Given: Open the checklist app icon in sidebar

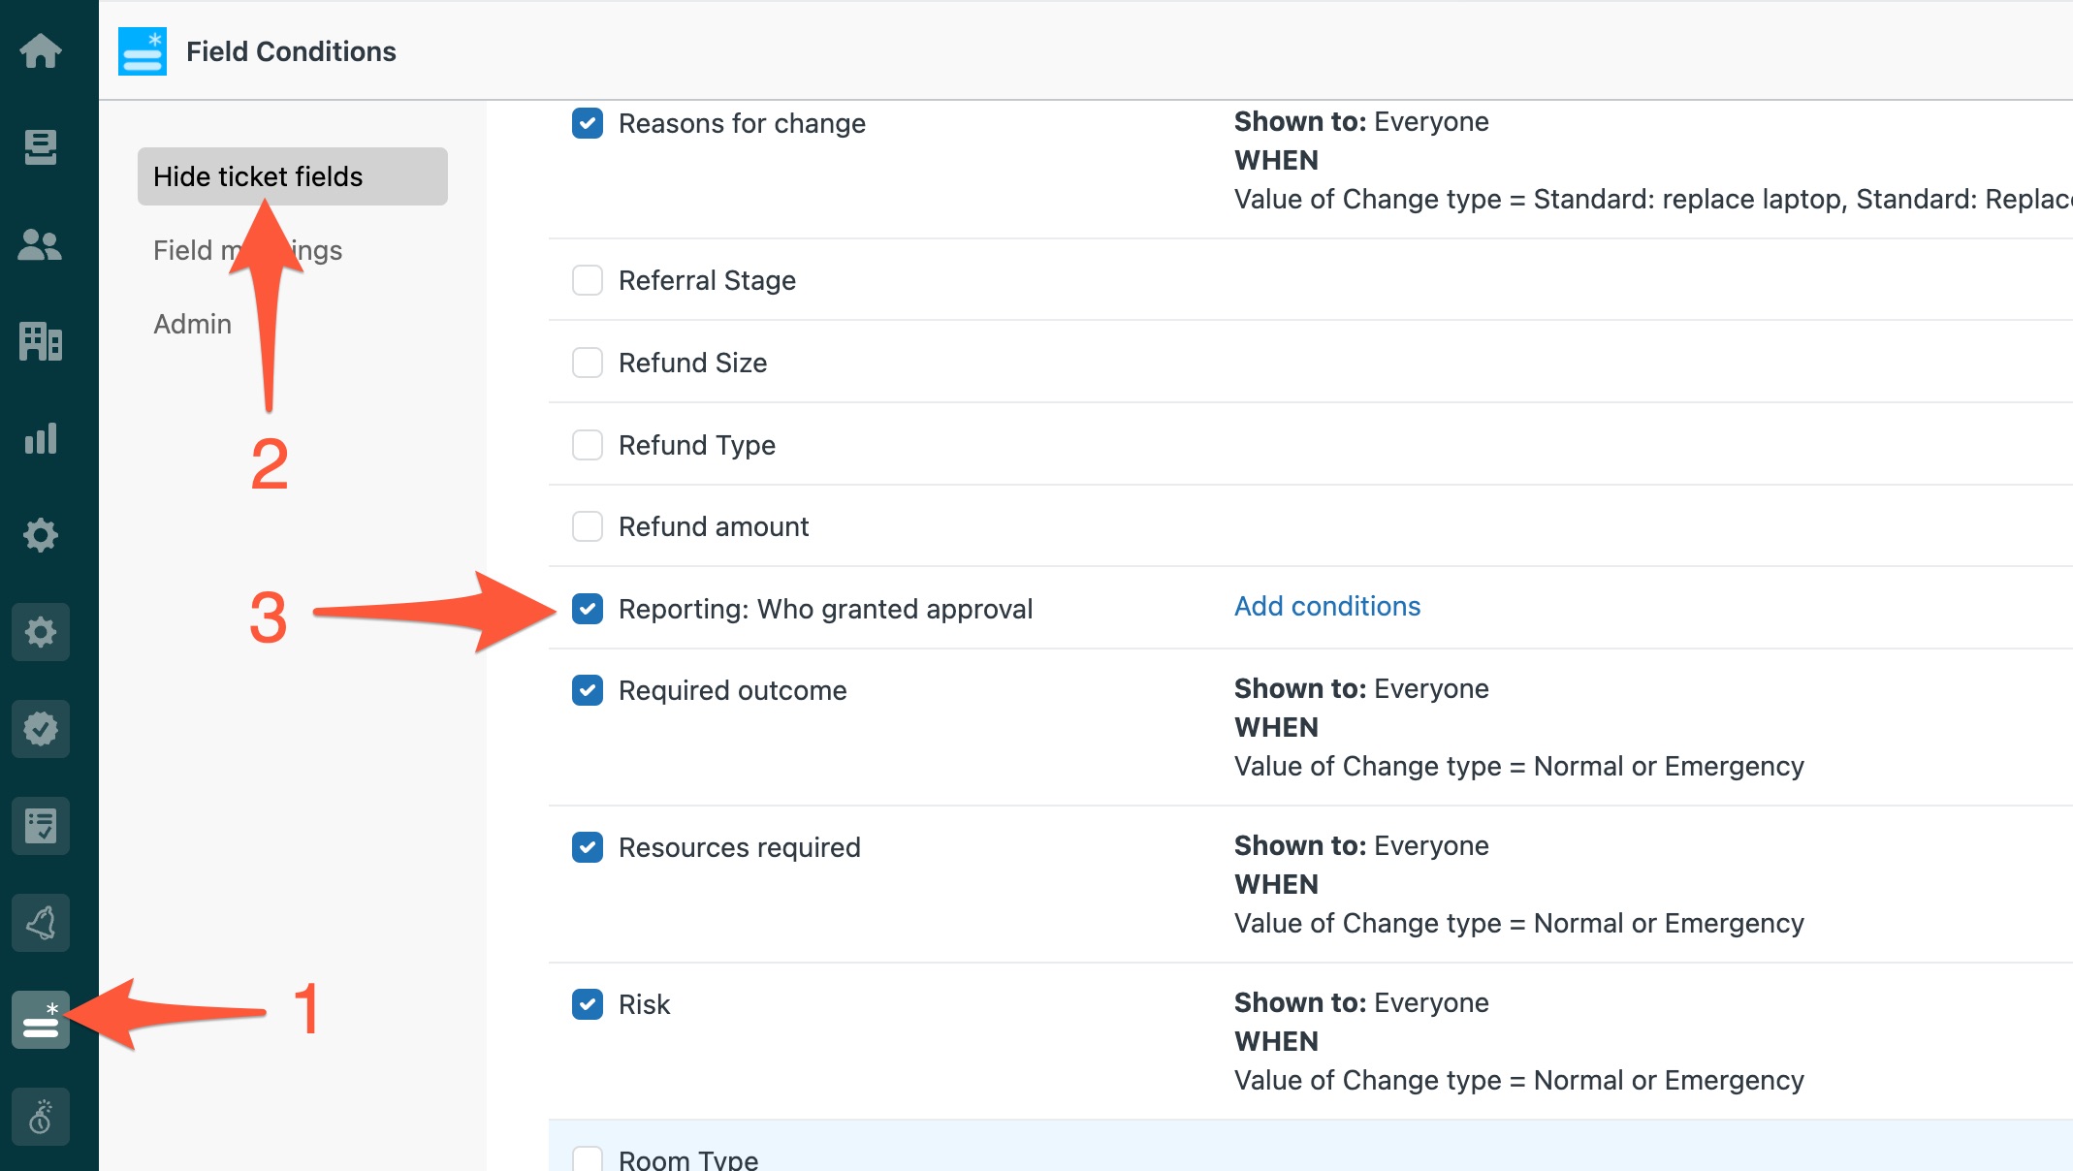Looking at the screenshot, I should click(41, 826).
